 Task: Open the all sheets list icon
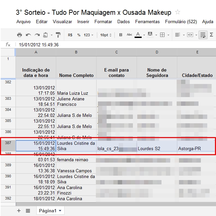[28, 211]
